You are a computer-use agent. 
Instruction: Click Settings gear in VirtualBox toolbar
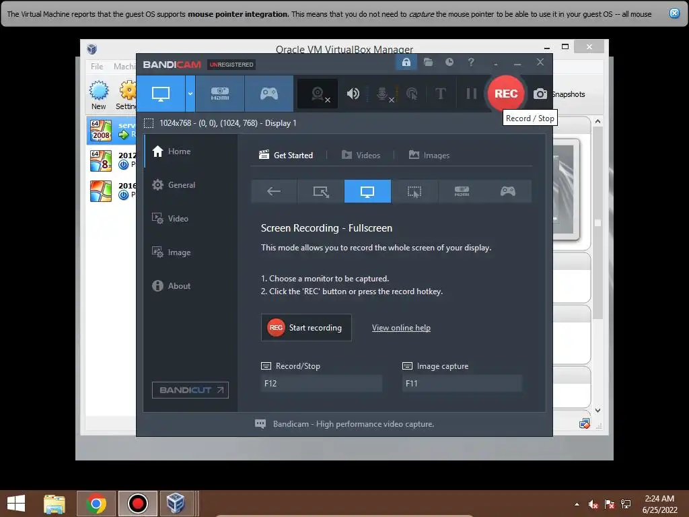click(x=127, y=94)
